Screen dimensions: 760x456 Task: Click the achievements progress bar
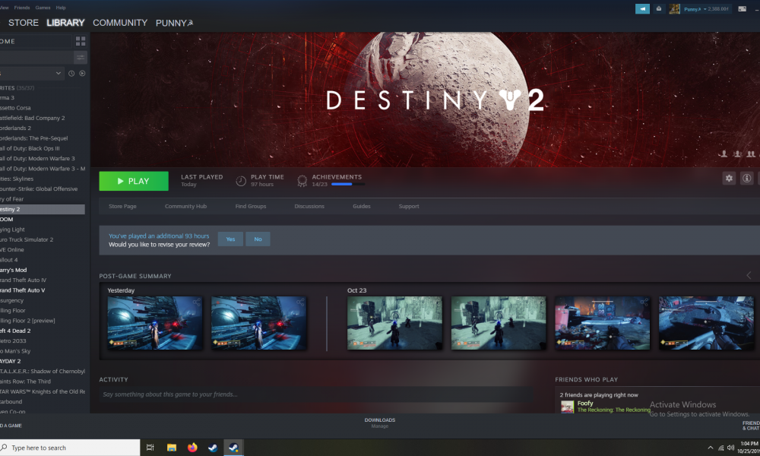point(348,184)
